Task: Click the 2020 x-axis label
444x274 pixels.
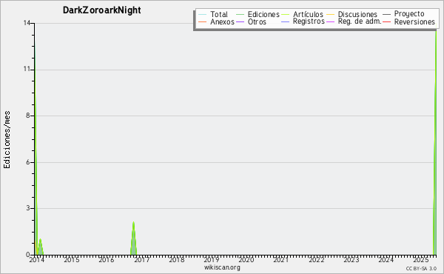Action: 246,259
